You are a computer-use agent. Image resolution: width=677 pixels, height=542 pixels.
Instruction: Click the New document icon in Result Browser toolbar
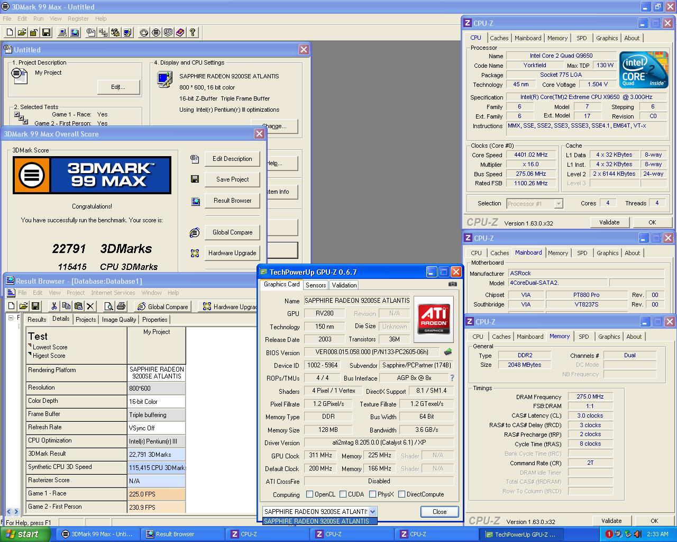[x=11, y=306]
